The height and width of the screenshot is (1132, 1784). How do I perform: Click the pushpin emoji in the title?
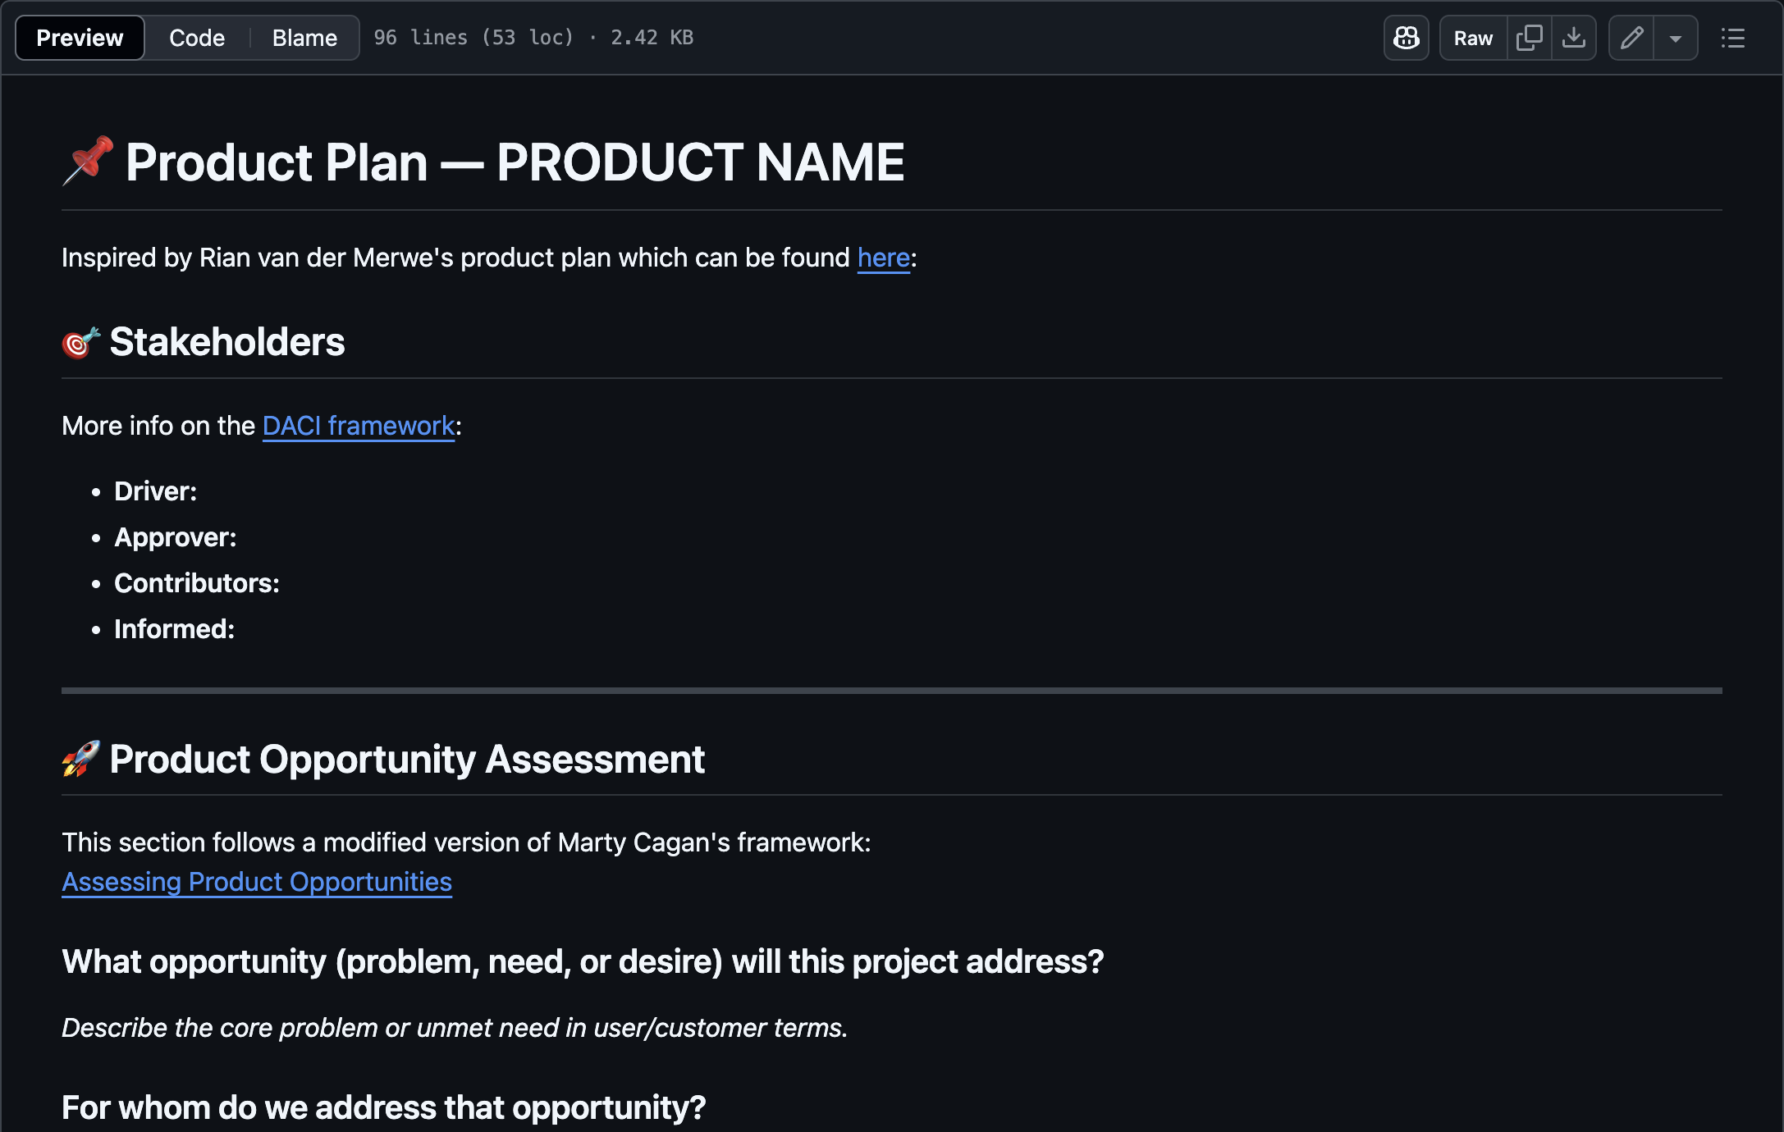click(x=88, y=161)
